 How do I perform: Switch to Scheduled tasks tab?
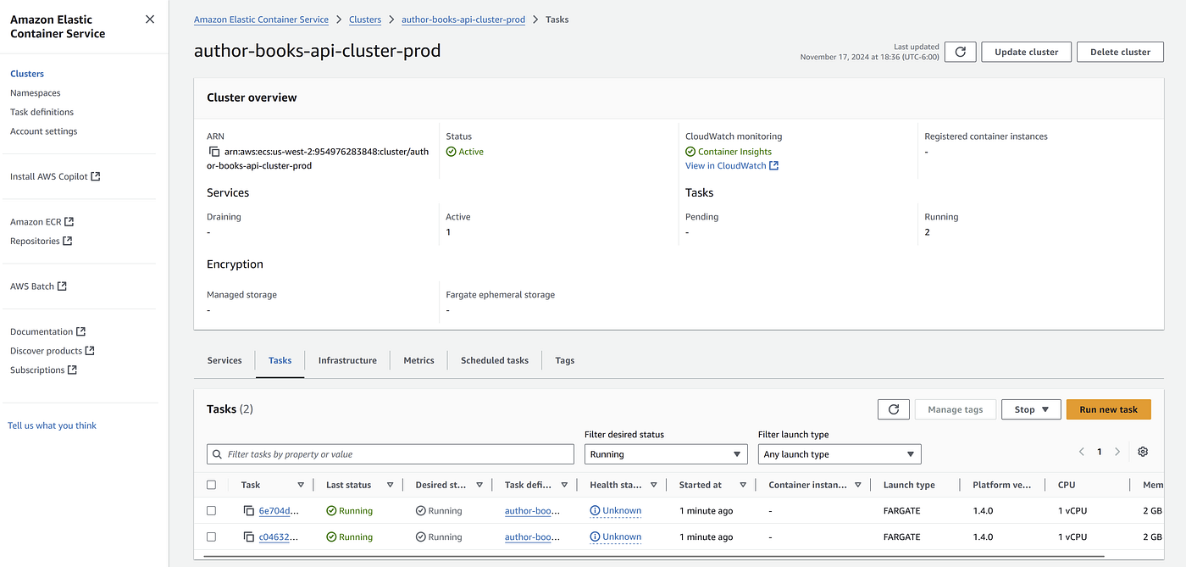(495, 360)
